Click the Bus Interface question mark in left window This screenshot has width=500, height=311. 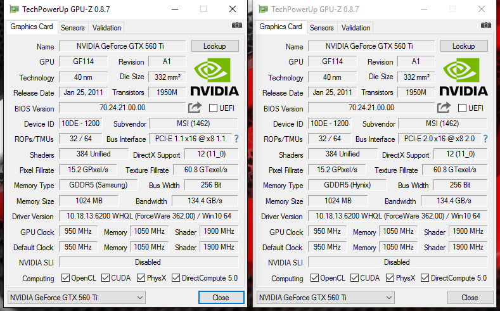click(x=236, y=139)
